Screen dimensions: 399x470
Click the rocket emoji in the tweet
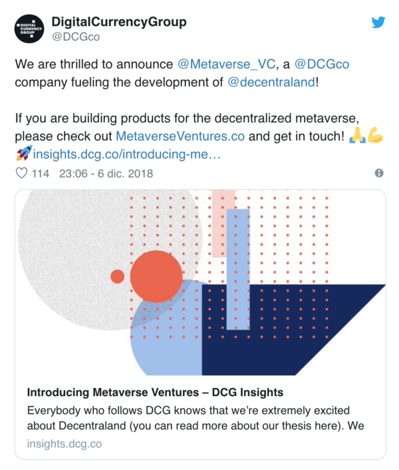coord(24,154)
